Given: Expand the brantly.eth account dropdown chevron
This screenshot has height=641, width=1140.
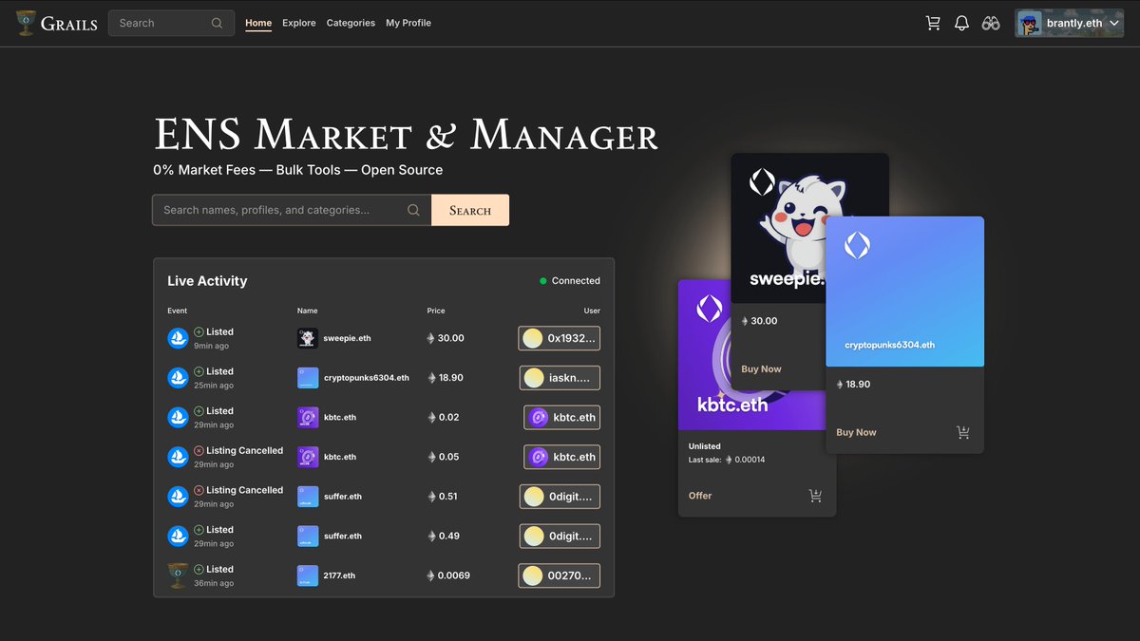Looking at the screenshot, I should click(x=1113, y=24).
